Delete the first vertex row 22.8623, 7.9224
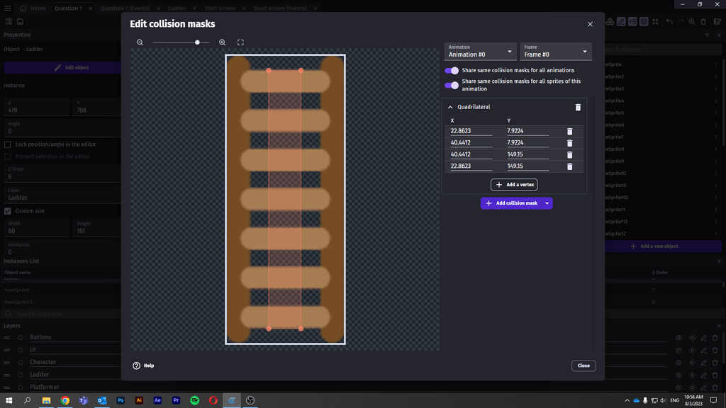Image resolution: width=726 pixels, height=408 pixels. tap(569, 131)
